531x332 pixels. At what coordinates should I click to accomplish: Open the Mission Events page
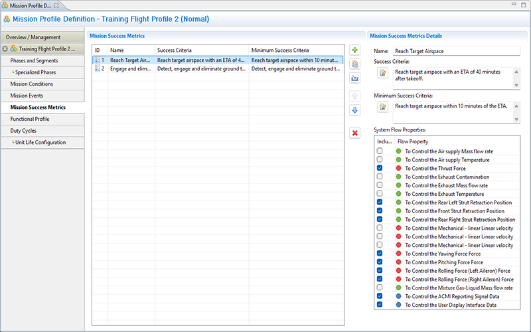coord(42,96)
